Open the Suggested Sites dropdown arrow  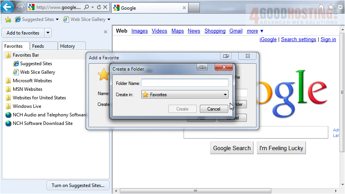click(x=57, y=19)
